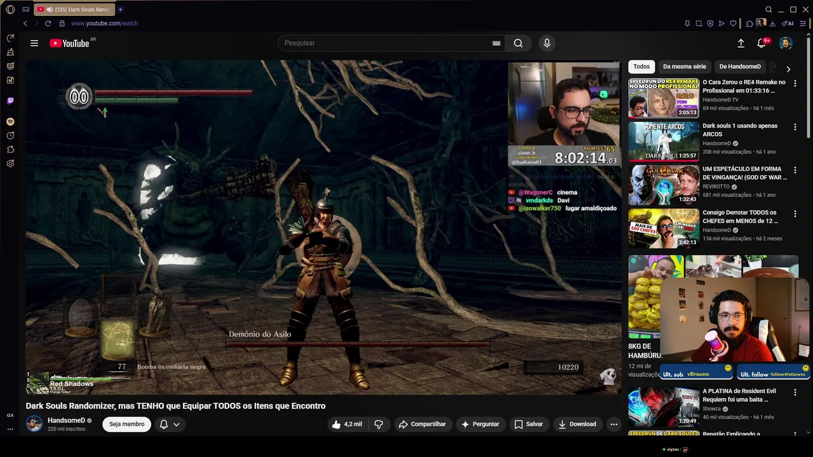813x457 pixels.
Task: Open Spotify player in the sidebar
Action: [x=10, y=121]
